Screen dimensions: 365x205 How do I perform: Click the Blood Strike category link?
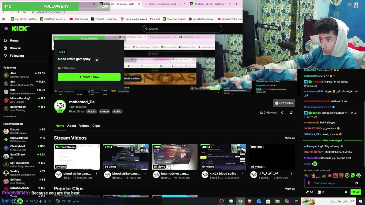(x=77, y=111)
